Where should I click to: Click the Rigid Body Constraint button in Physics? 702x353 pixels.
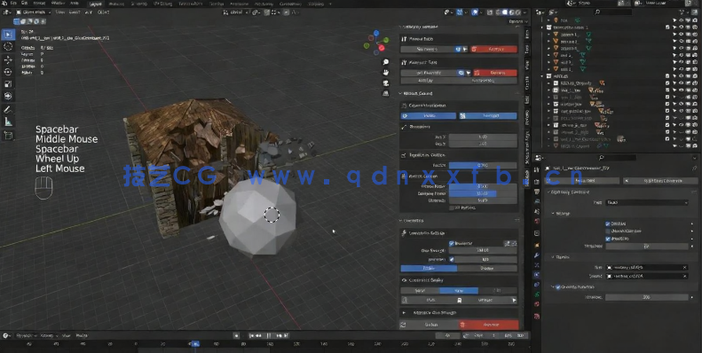click(659, 181)
